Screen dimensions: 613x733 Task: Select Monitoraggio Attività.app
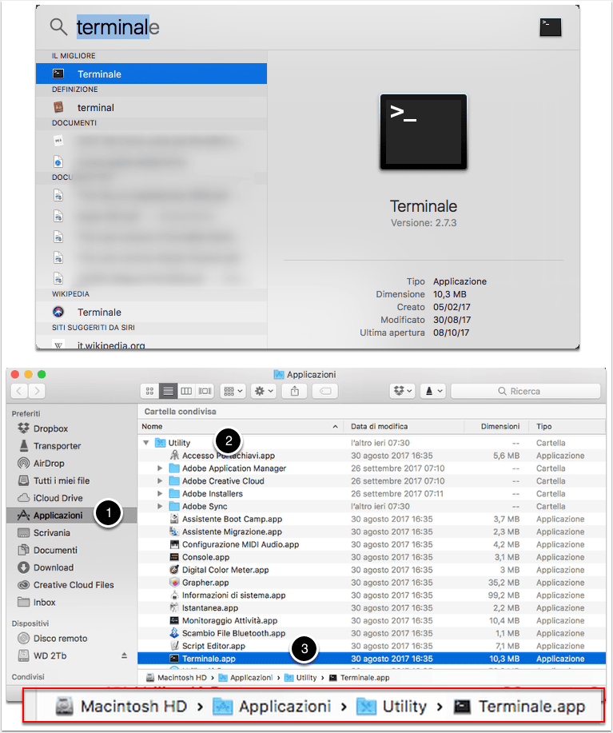tap(372, 620)
